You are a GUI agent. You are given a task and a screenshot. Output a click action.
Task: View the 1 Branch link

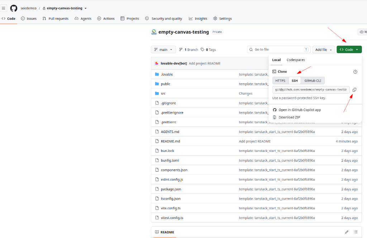[189, 49]
